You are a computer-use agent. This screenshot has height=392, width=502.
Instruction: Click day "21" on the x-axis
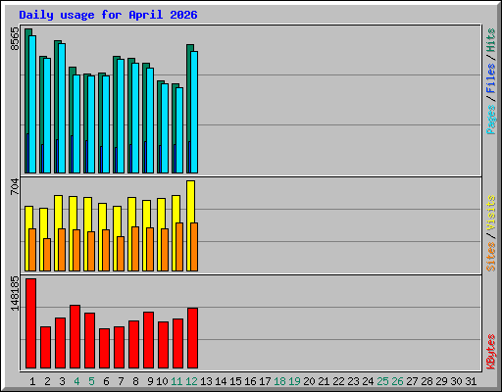pyautogui.click(x=324, y=381)
